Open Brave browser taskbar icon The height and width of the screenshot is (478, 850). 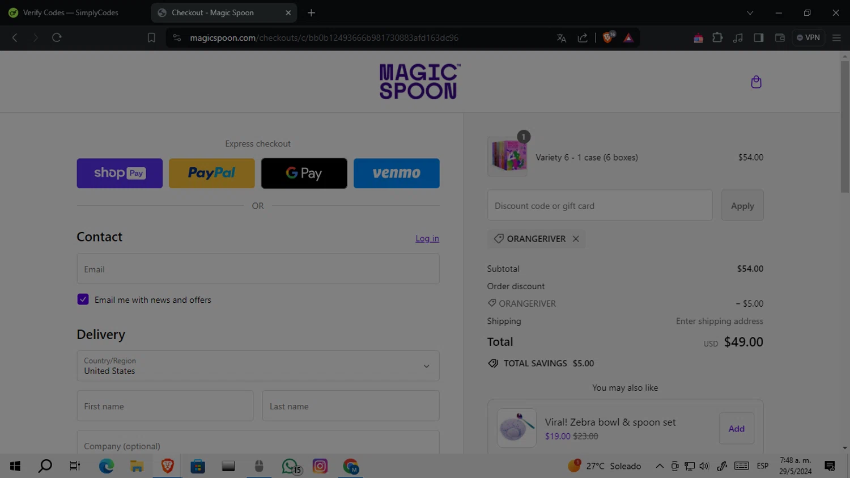tap(167, 466)
